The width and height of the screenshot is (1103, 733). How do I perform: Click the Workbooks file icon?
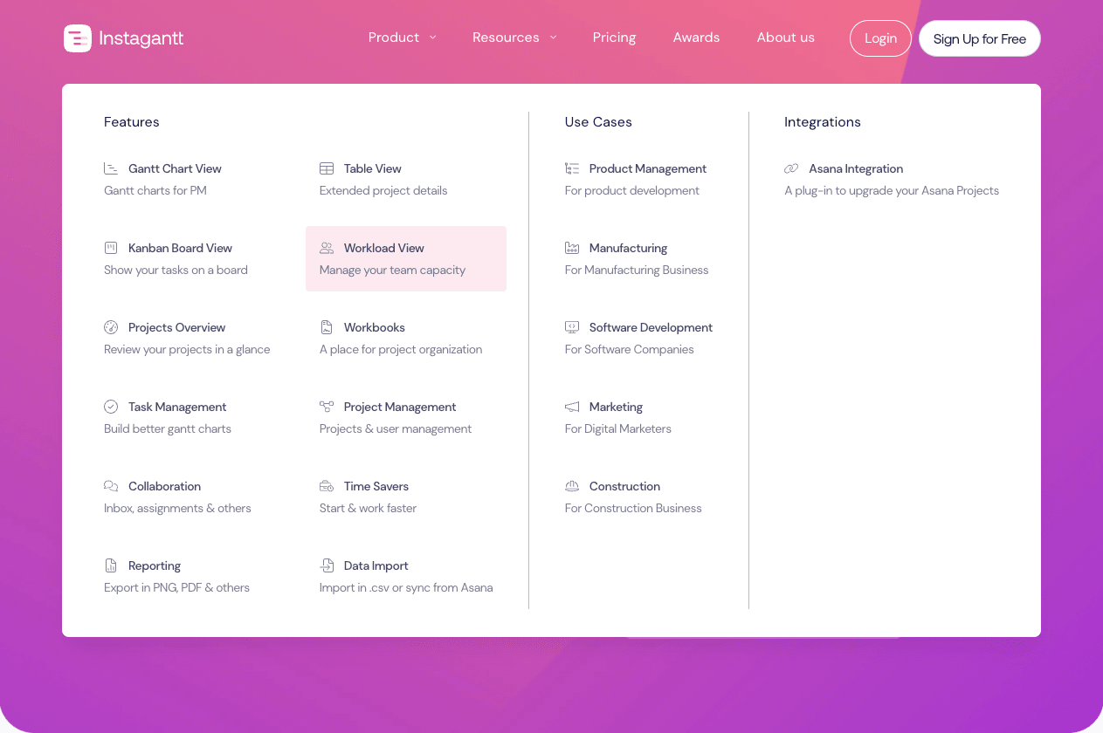pos(327,327)
